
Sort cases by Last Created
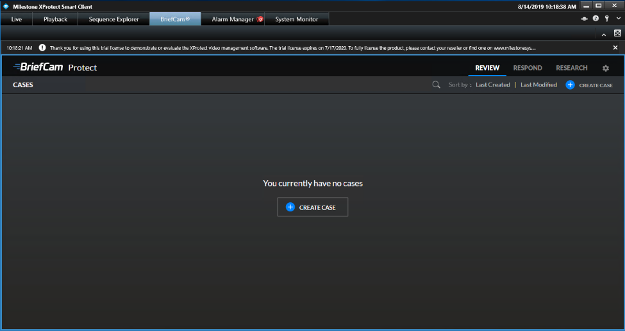(x=493, y=85)
